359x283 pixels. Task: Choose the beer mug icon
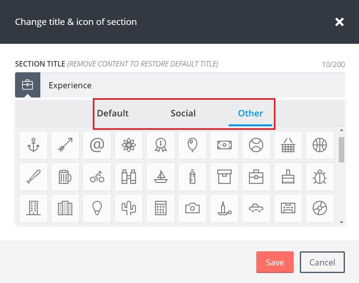click(x=65, y=177)
